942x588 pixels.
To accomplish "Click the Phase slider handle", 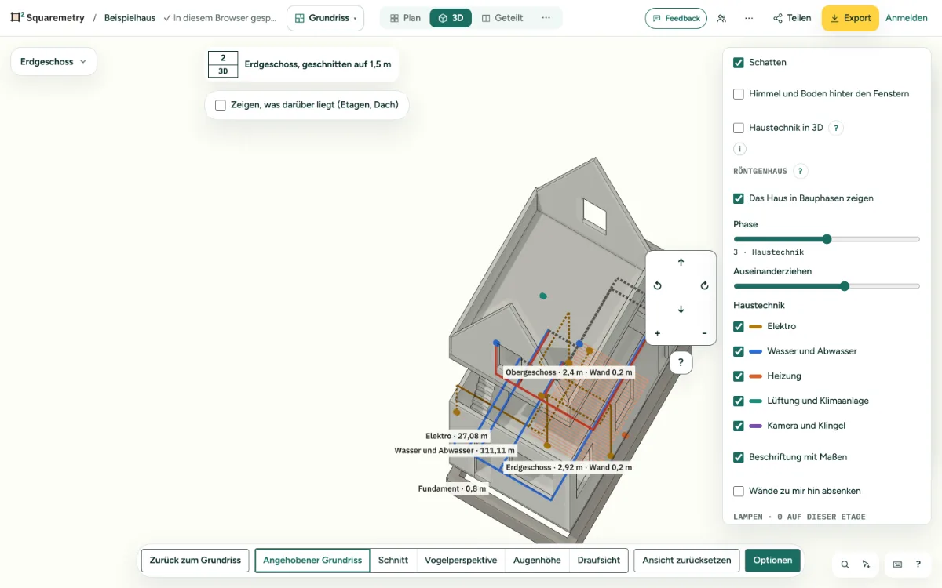I will pos(827,239).
